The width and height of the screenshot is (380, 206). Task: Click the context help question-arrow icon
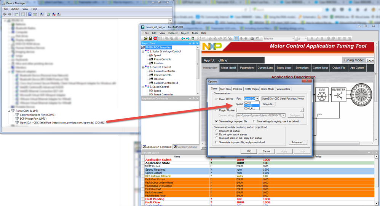coord(257,38)
